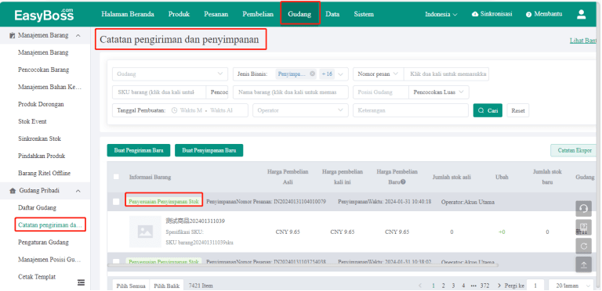
Task: Click the +16 more tags indicator
Action: point(327,74)
